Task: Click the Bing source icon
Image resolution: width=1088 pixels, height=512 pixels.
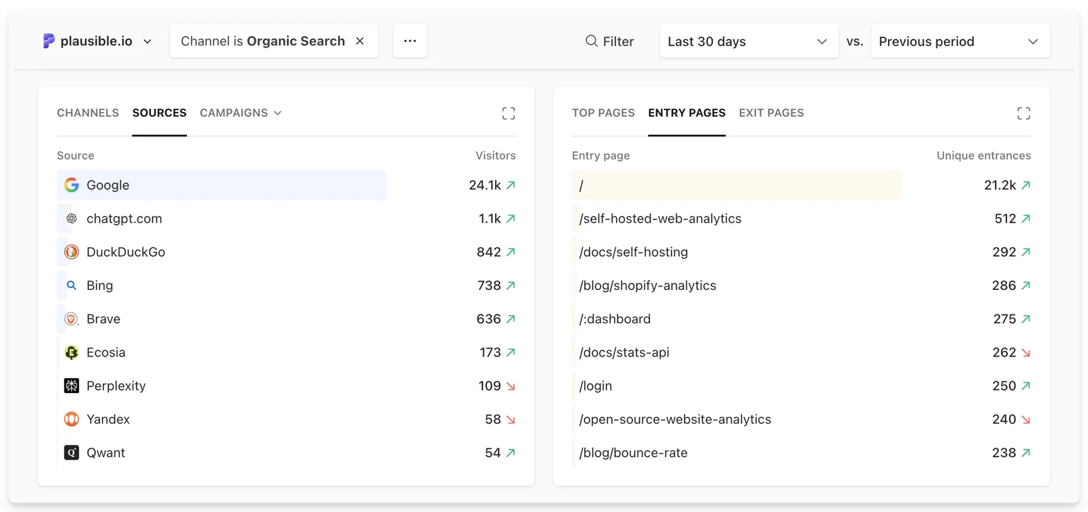Action: click(71, 285)
